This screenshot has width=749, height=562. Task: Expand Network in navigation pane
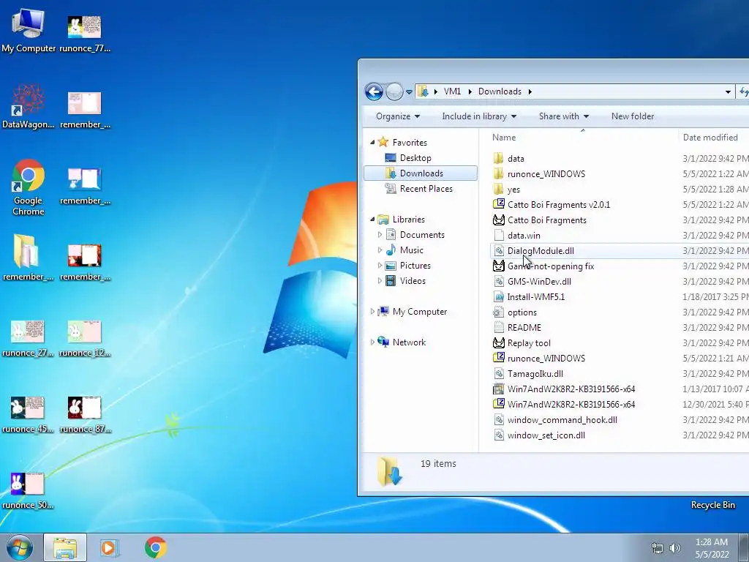pyautogui.click(x=372, y=342)
